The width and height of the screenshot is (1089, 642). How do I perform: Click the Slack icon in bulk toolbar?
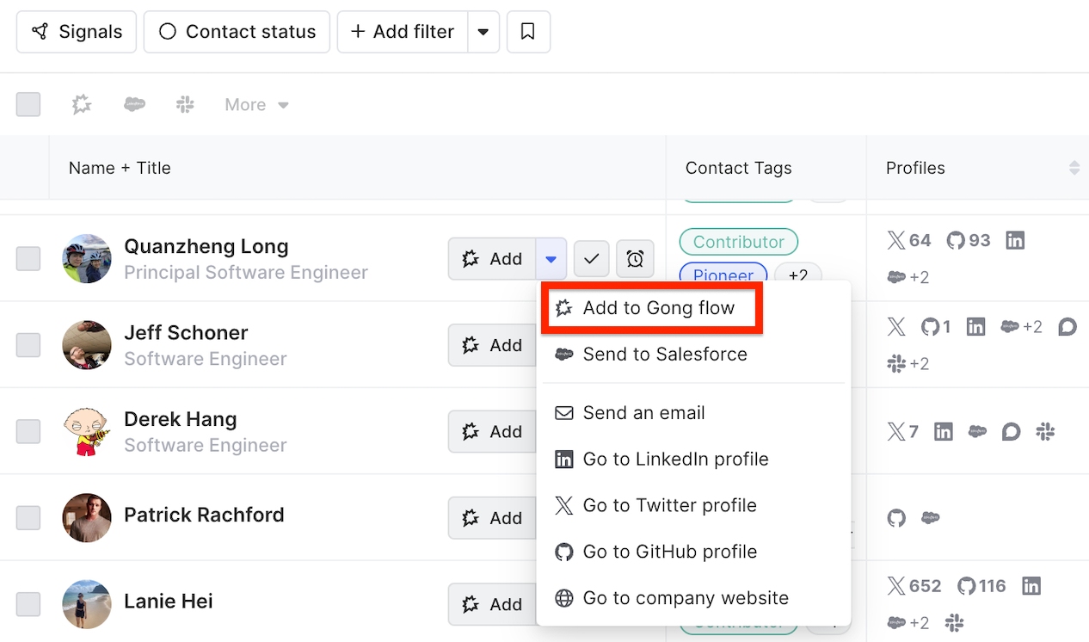(x=185, y=105)
